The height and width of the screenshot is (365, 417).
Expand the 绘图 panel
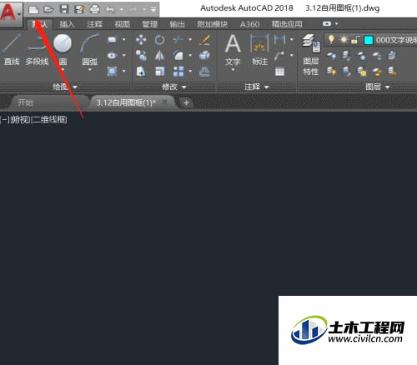pos(65,87)
